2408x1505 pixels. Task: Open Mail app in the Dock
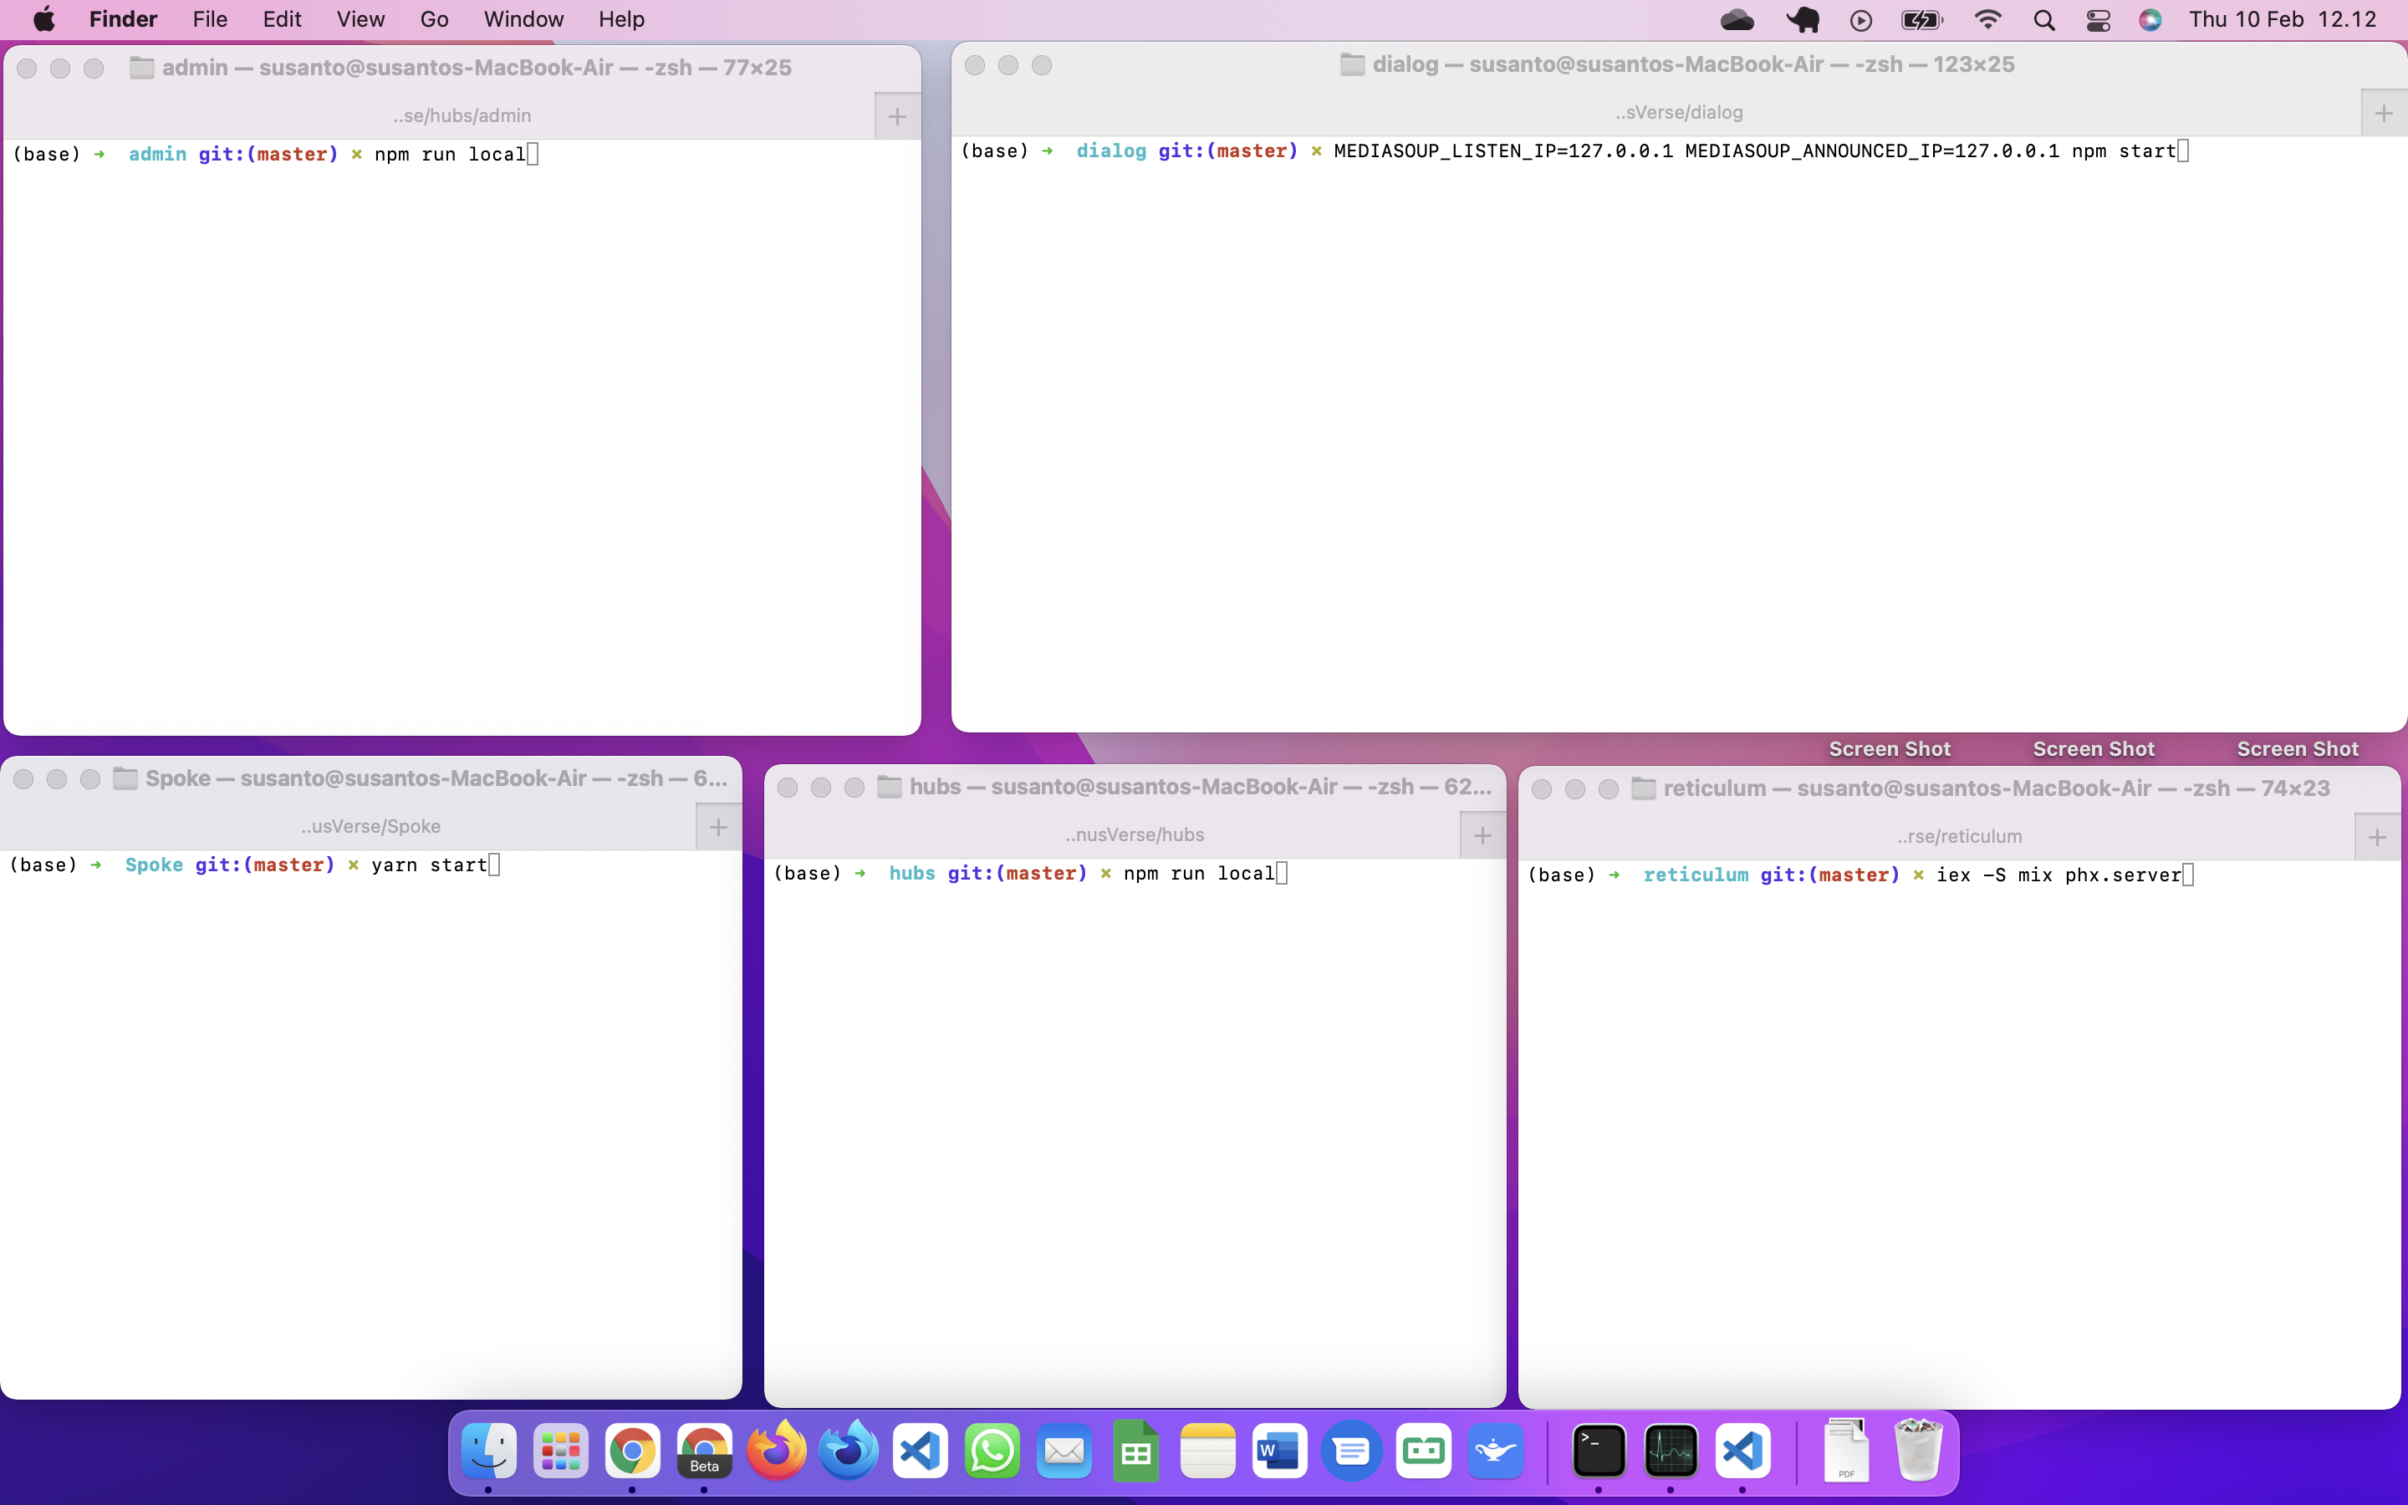click(x=1064, y=1451)
